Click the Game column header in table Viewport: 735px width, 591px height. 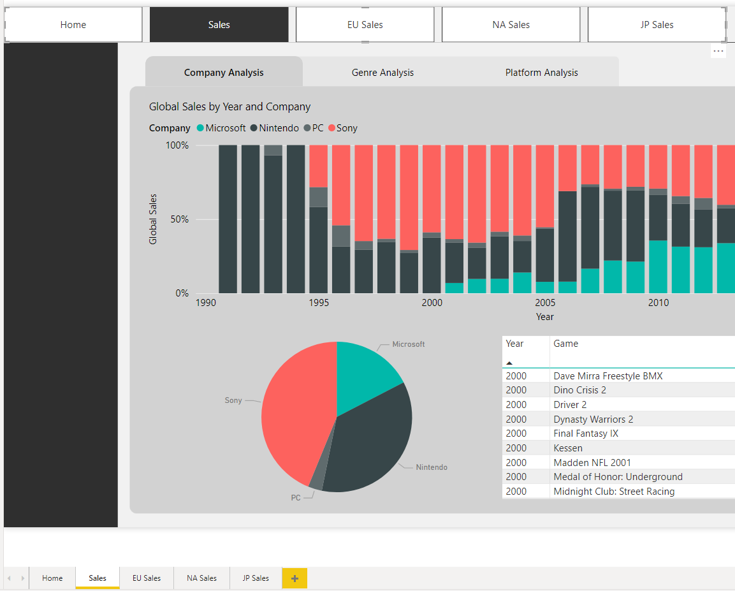tap(565, 344)
